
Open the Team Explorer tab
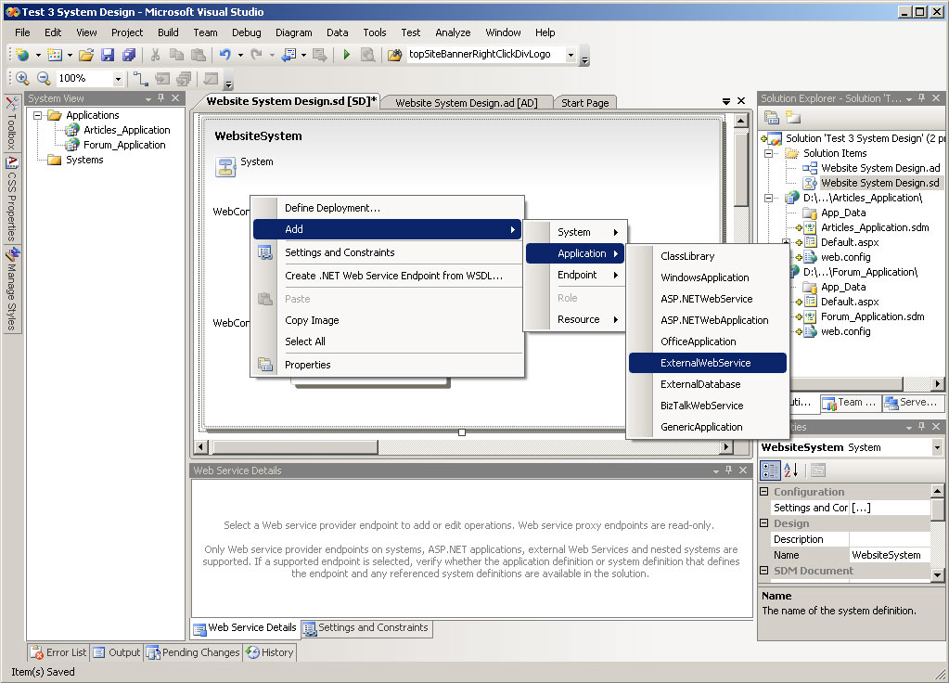(850, 403)
